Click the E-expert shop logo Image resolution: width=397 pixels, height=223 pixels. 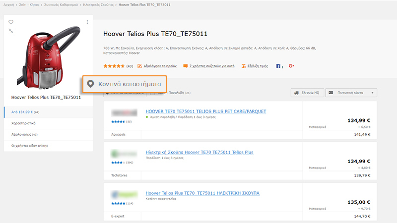[124, 194]
